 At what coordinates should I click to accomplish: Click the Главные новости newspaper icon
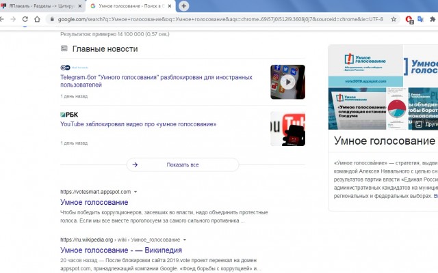click(64, 48)
